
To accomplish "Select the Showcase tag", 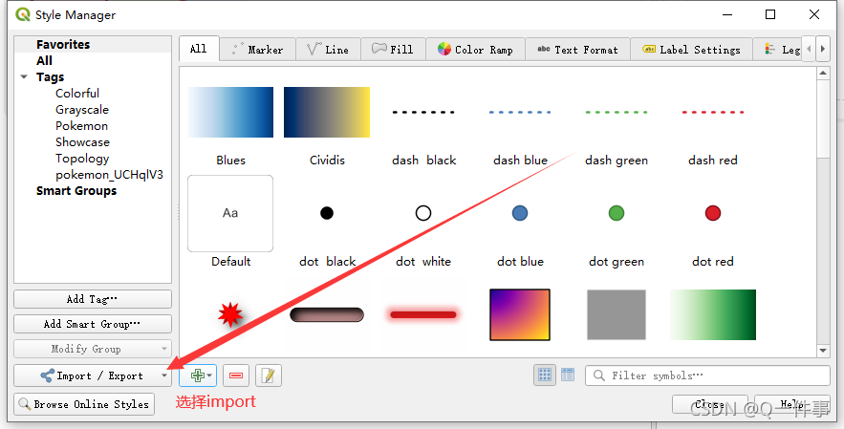I will coord(82,142).
